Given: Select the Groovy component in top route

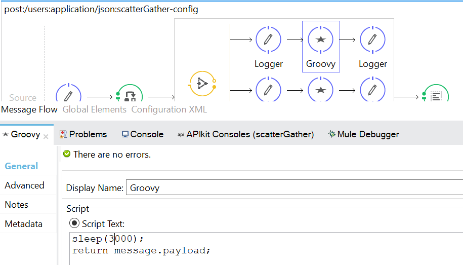Looking at the screenshot, I should click(320, 40).
